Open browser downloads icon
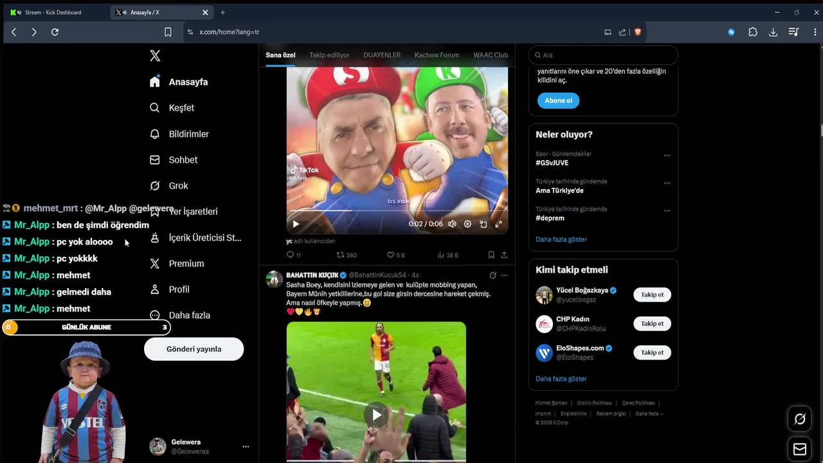The width and height of the screenshot is (823, 463). click(x=773, y=32)
